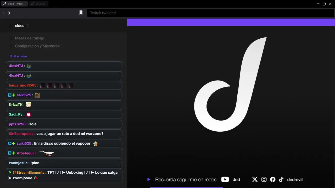Click the green star badge beside Arosteguii
Screen dimensions: 335x188
[13, 153]
